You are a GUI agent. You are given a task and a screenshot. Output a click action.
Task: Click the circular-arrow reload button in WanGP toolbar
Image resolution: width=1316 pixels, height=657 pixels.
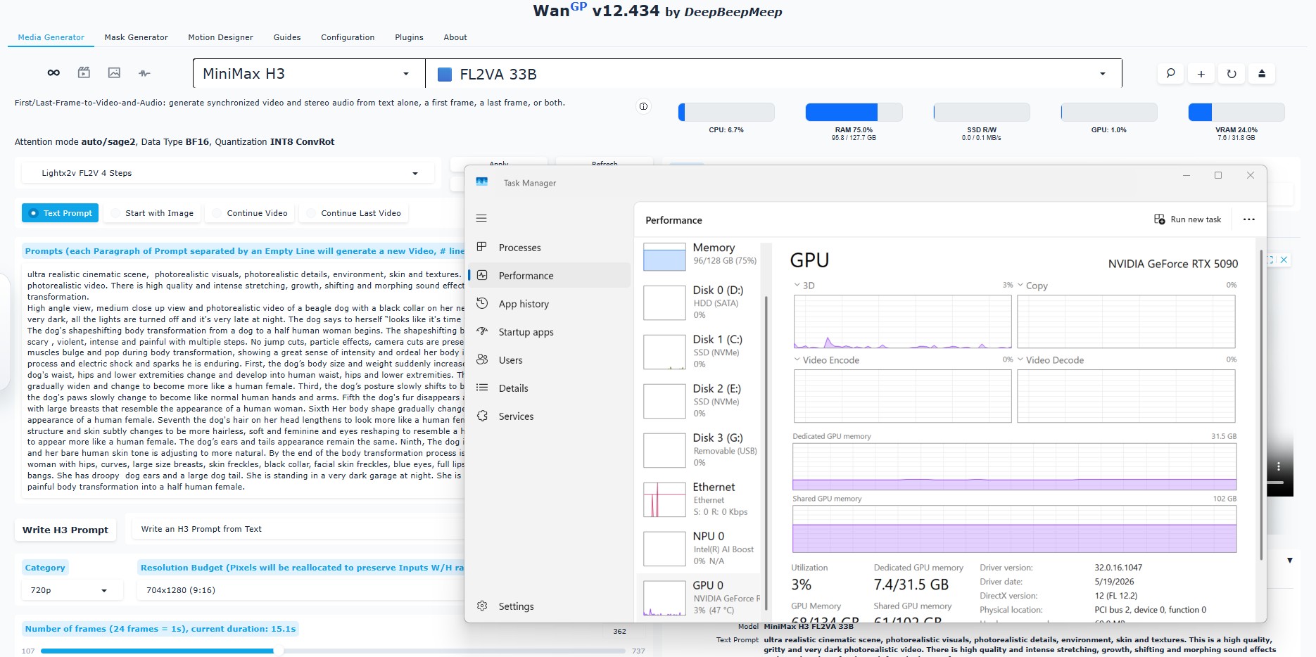point(1232,73)
